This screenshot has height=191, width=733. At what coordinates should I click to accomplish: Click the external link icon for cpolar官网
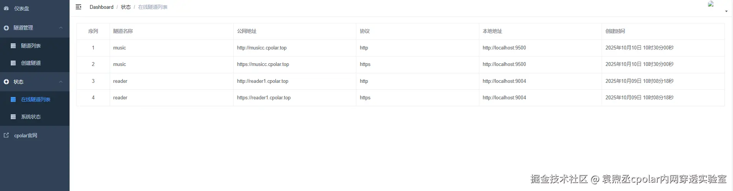6,135
